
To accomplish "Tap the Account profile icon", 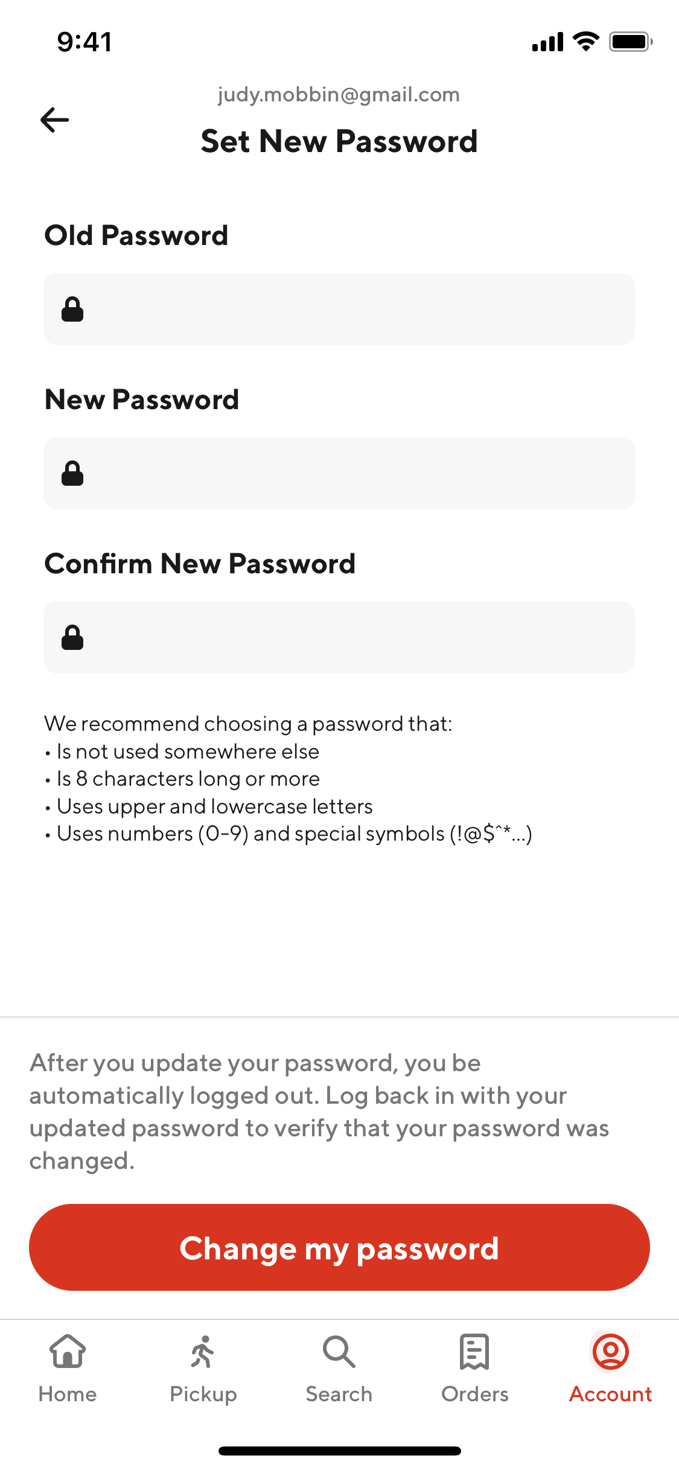I will coord(610,1351).
